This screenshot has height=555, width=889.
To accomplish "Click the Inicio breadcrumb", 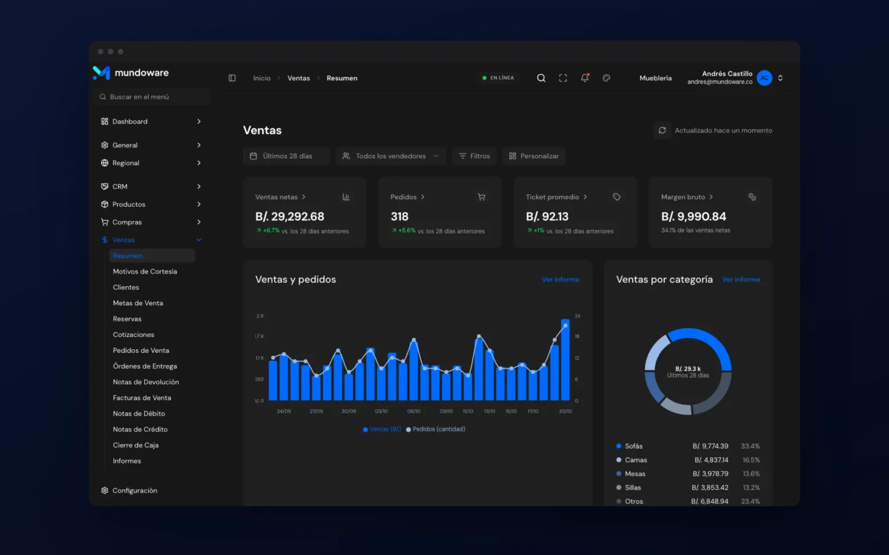I will coord(262,78).
